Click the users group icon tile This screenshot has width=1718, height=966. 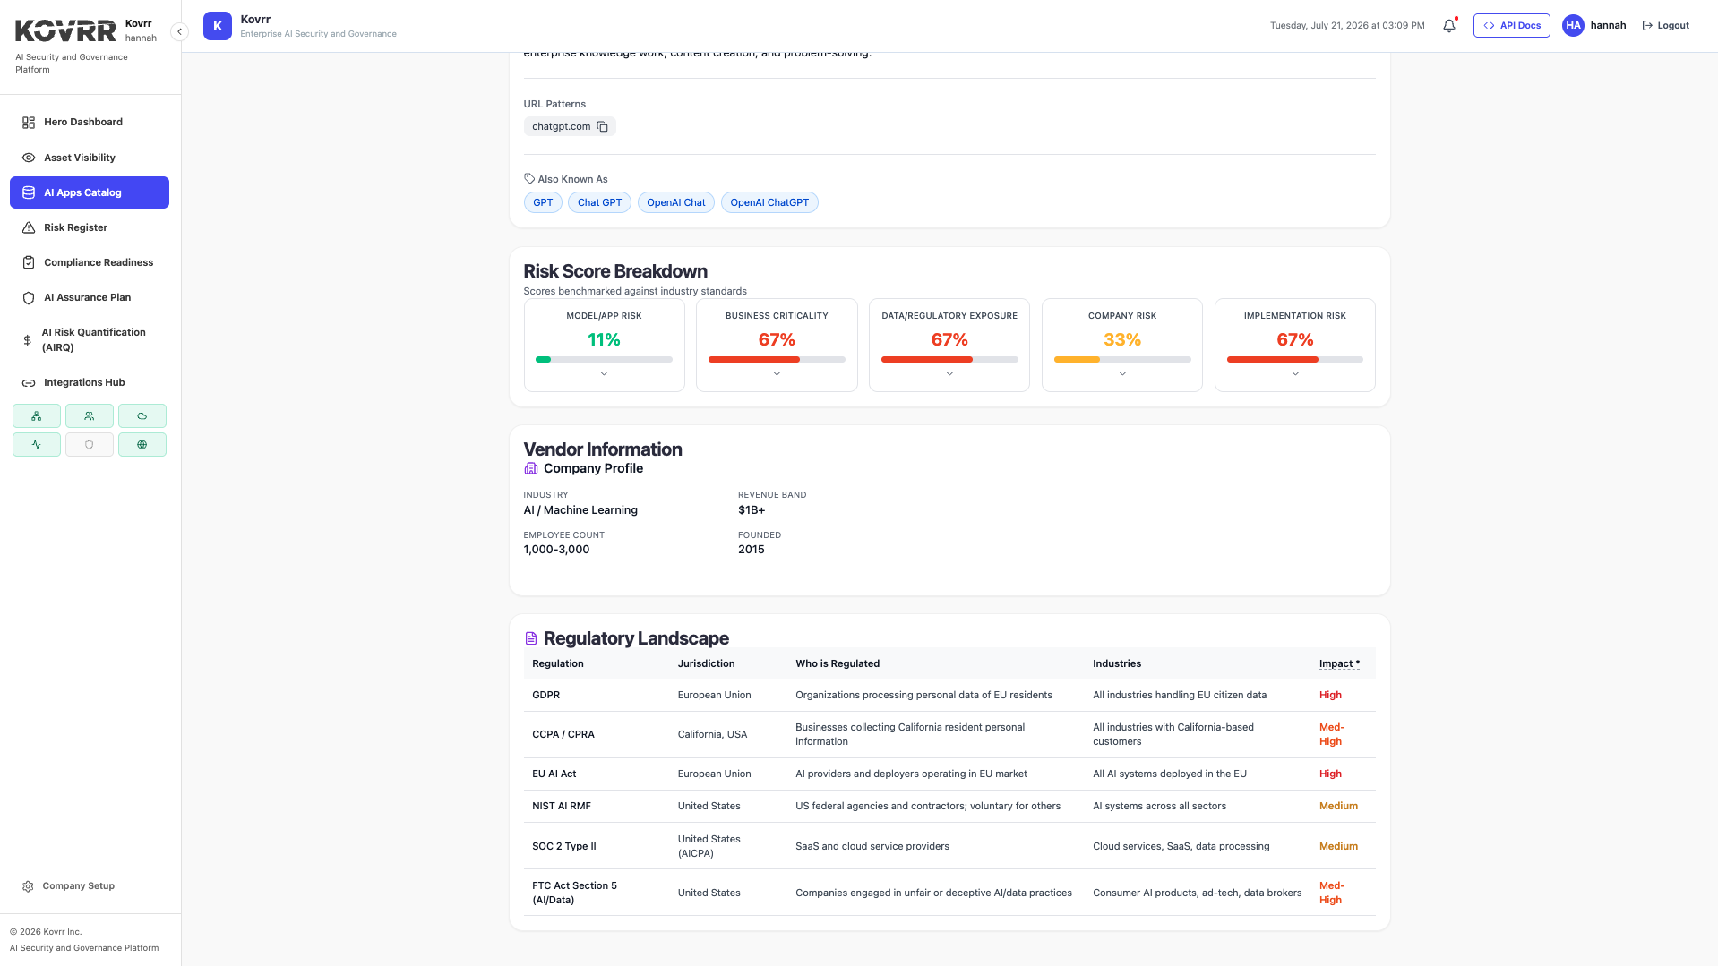point(90,416)
